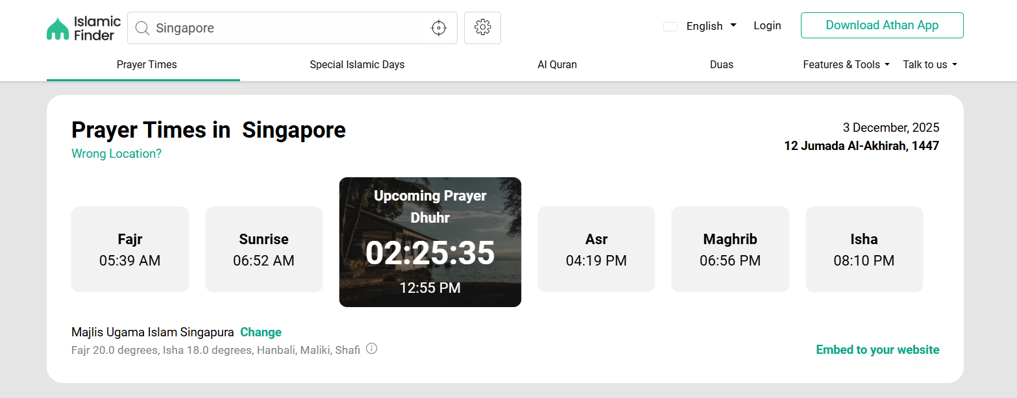The image size is (1017, 398).
Task: Expand the Talk to us menu
Action: point(929,64)
